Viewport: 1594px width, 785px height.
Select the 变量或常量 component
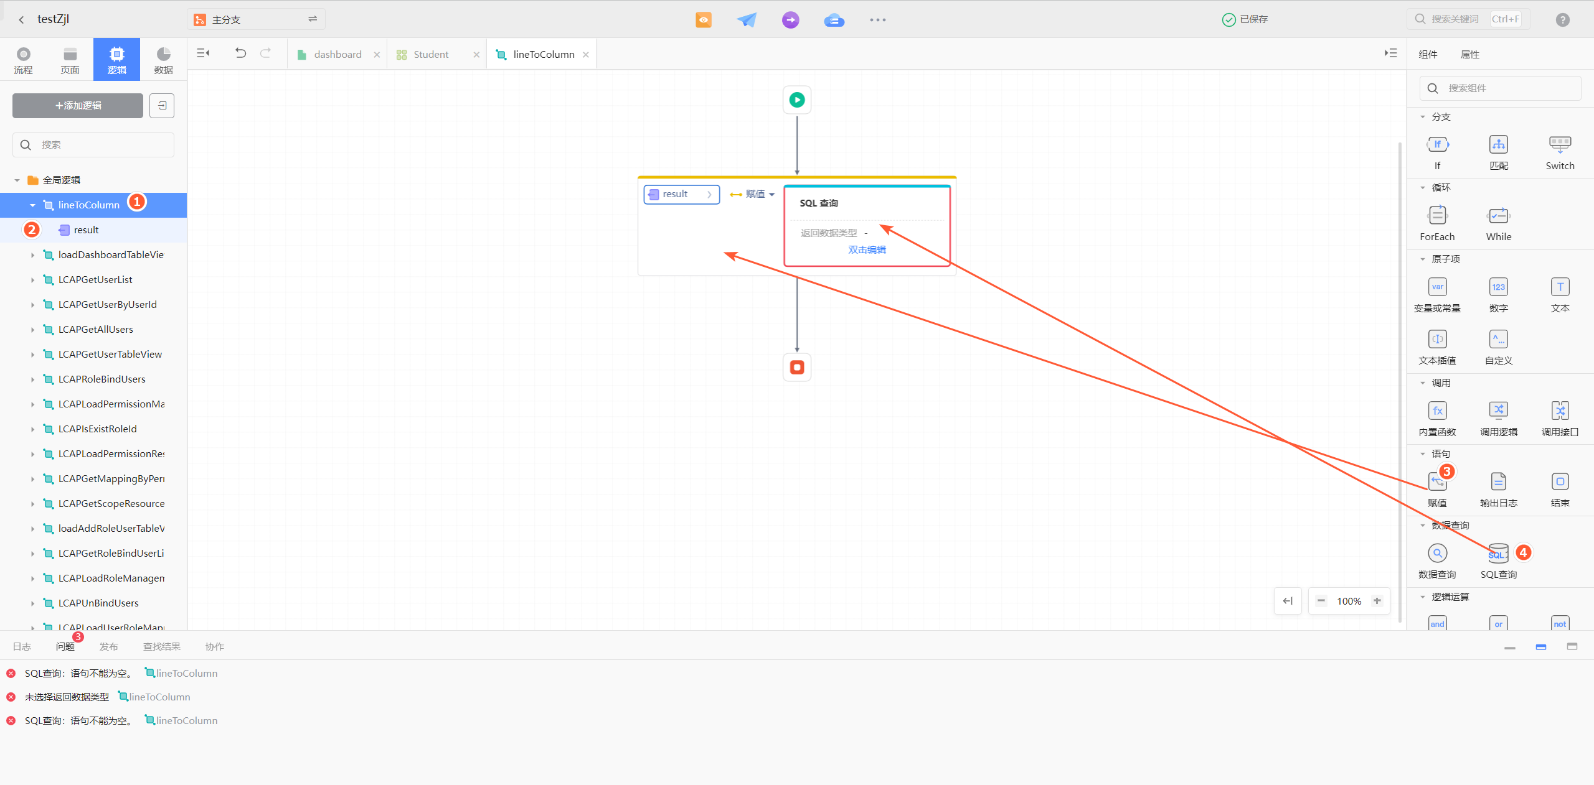pos(1437,295)
